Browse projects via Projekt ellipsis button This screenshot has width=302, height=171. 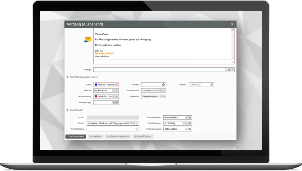coord(137,123)
